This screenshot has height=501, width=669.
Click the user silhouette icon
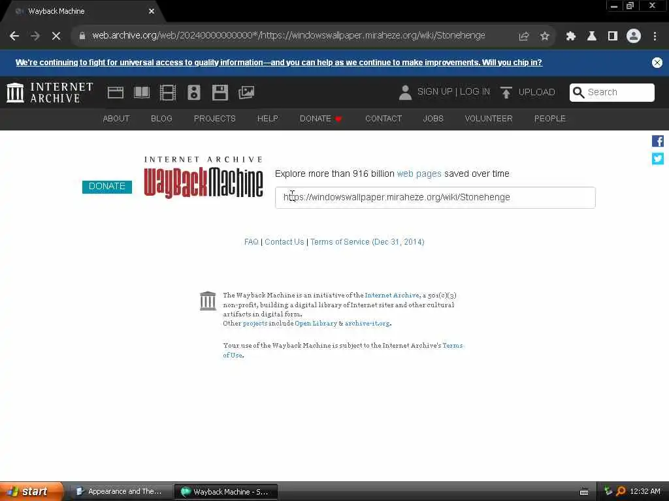405,93
